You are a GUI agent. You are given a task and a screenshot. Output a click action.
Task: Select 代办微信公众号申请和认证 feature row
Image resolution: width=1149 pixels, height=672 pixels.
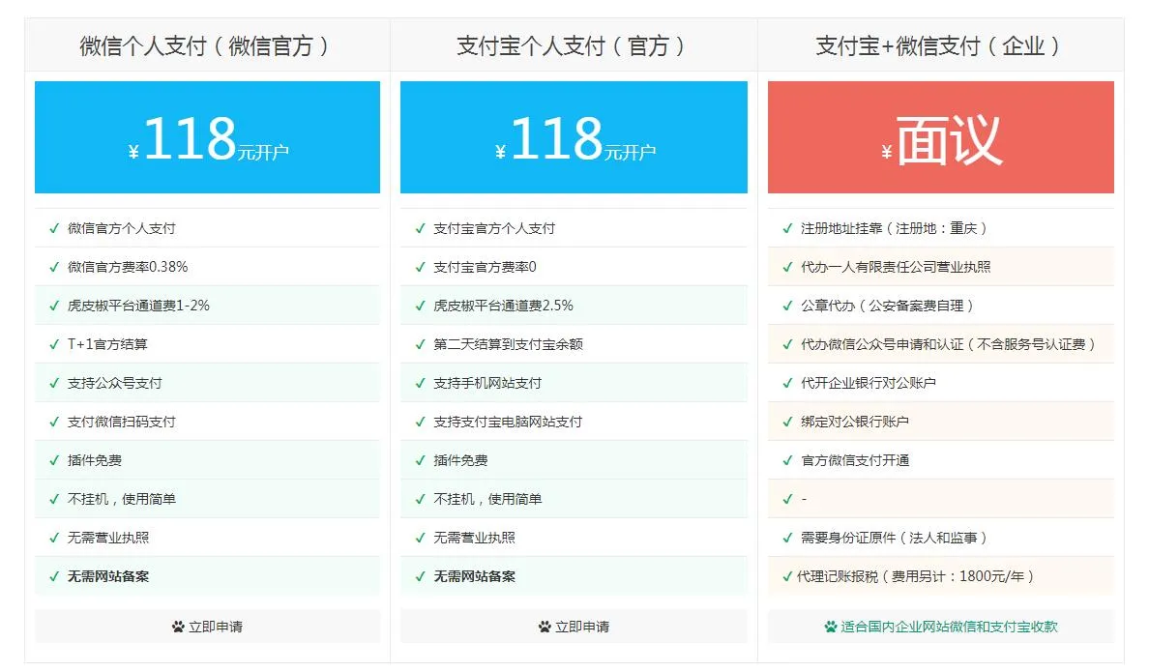[x=948, y=344]
